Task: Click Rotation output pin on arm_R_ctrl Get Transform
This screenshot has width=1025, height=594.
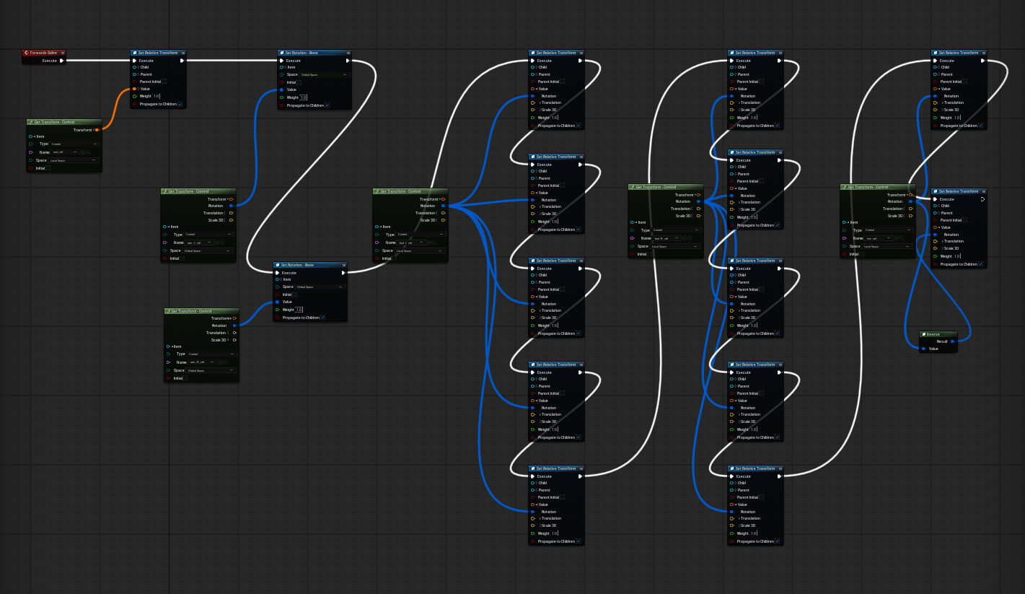Action: point(234,326)
